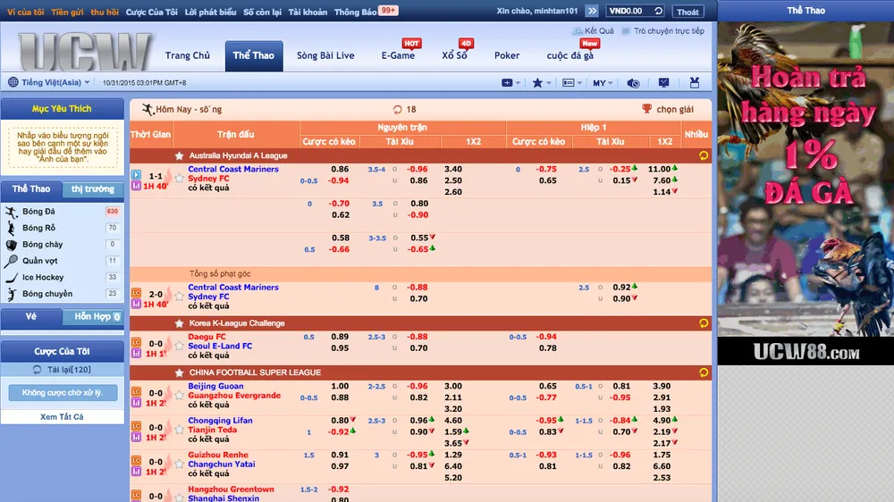894x502 pixels.
Task: Open match statistics icon for Daegu FC
Action: pos(136,353)
